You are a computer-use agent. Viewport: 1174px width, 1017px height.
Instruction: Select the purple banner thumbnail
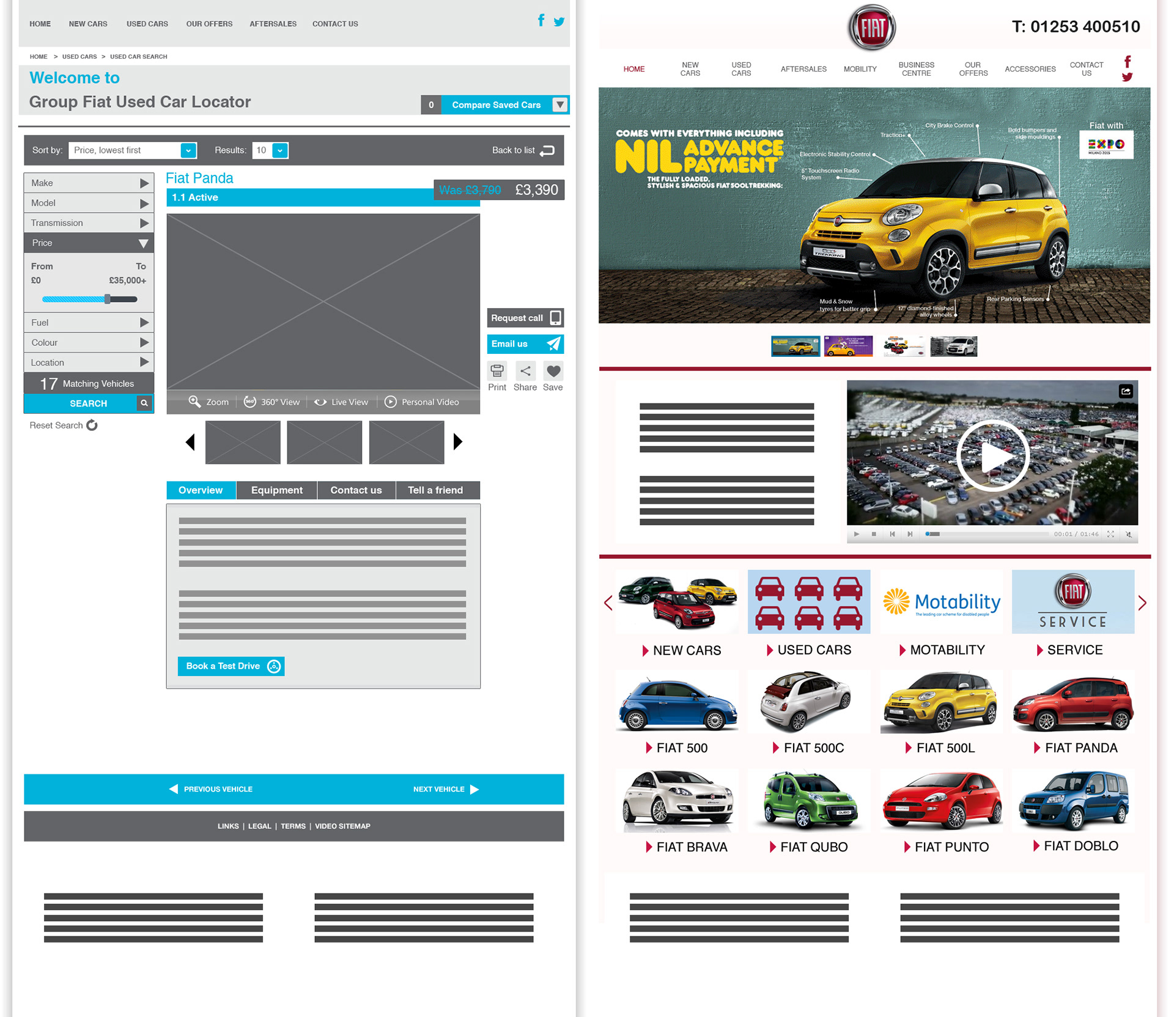tap(848, 346)
